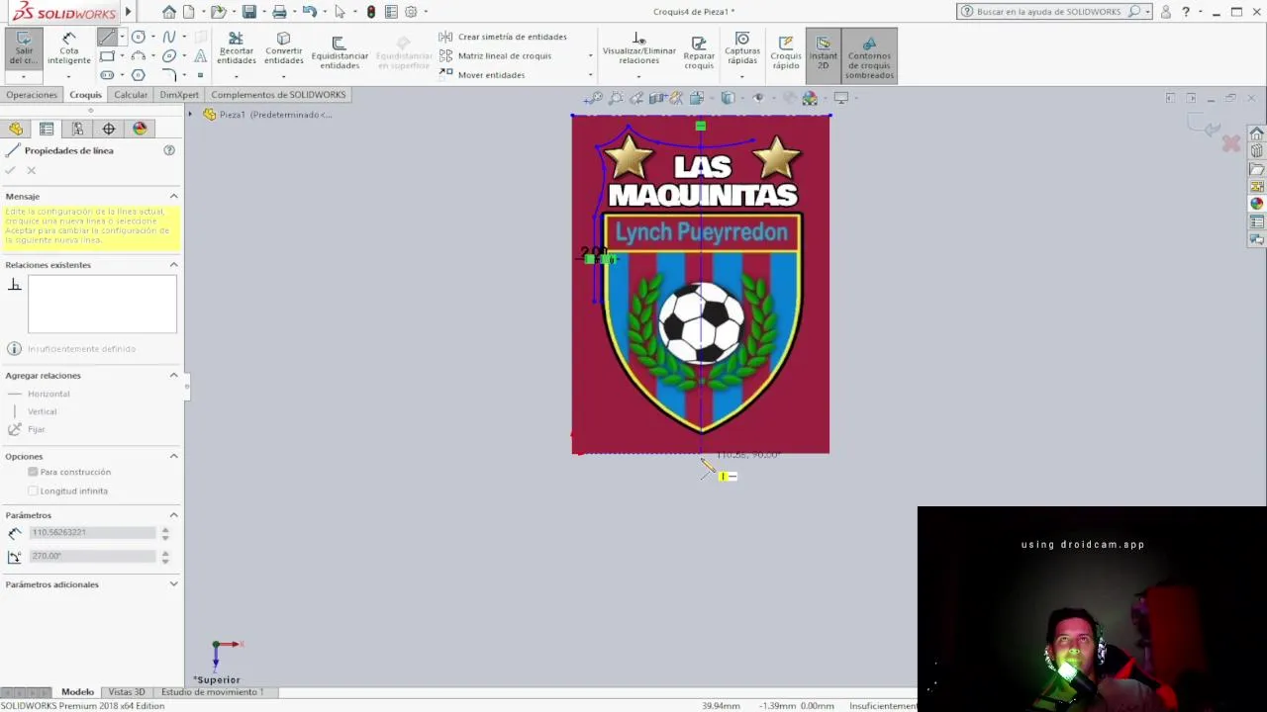Viewport: 1267px width, 712px height.
Task: Select the Sketch Fillet tool
Action: coord(169,75)
